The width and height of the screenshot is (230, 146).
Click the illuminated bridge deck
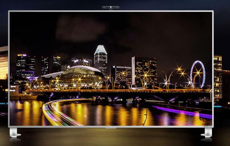[117, 91]
